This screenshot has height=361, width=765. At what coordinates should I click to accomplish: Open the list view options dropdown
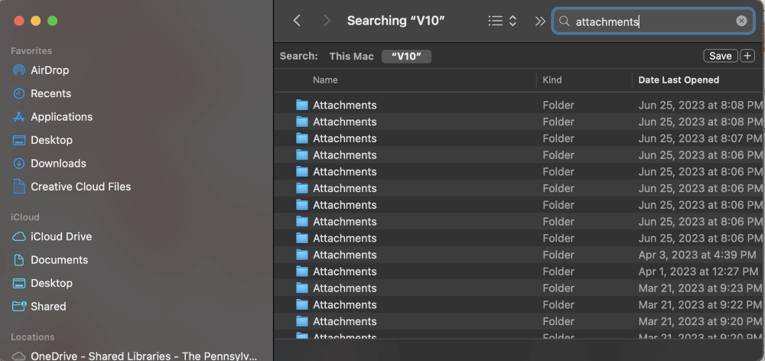(x=503, y=21)
